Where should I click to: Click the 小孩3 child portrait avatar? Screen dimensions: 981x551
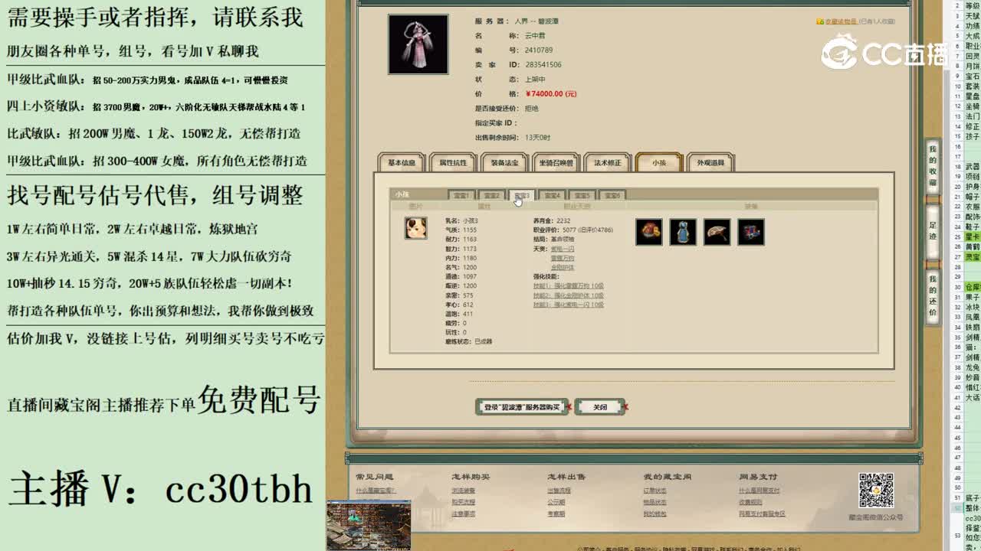(415, 228)
